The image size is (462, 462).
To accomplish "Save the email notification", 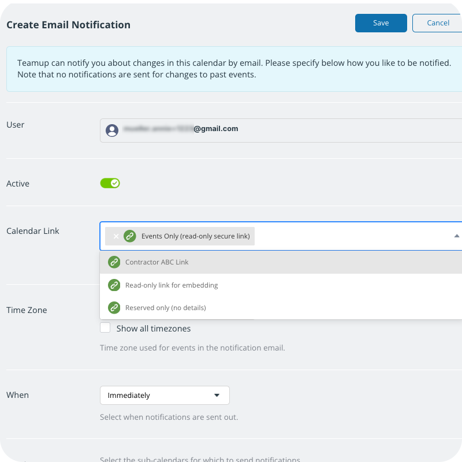I will [x=381, y=23].
